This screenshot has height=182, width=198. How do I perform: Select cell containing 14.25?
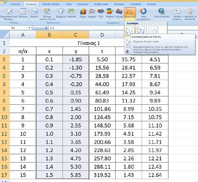click(x=128, y=92)
